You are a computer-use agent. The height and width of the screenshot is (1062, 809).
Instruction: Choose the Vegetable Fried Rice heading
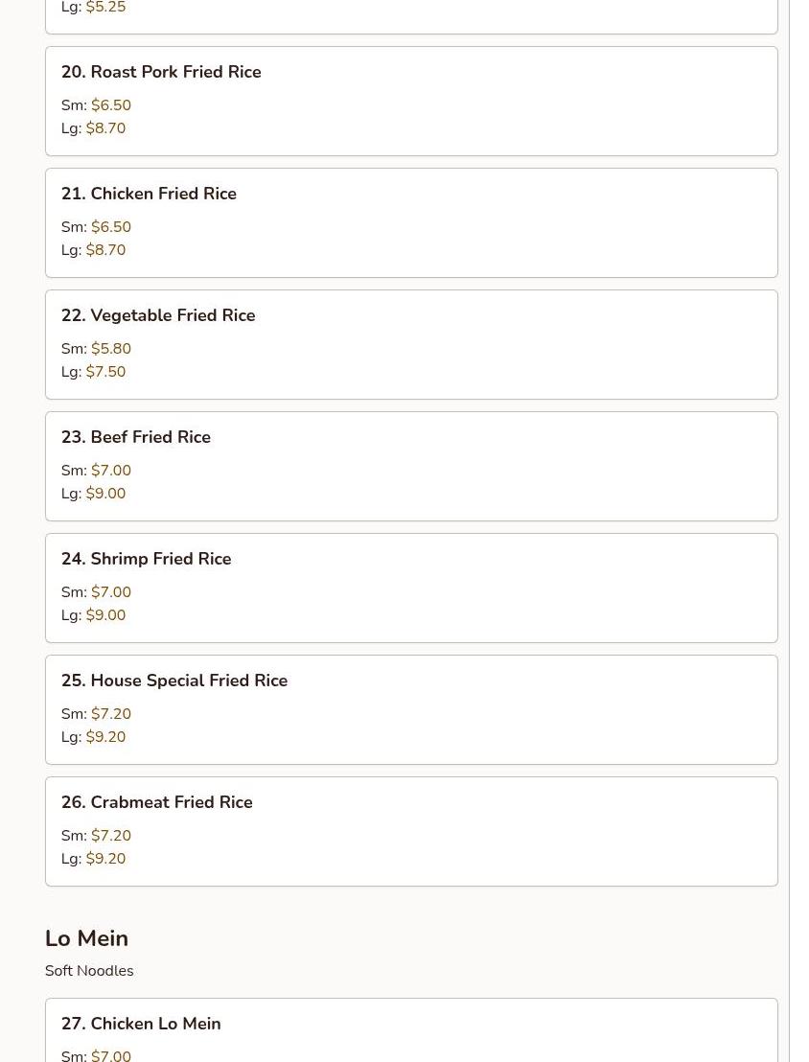click(158, 315)
